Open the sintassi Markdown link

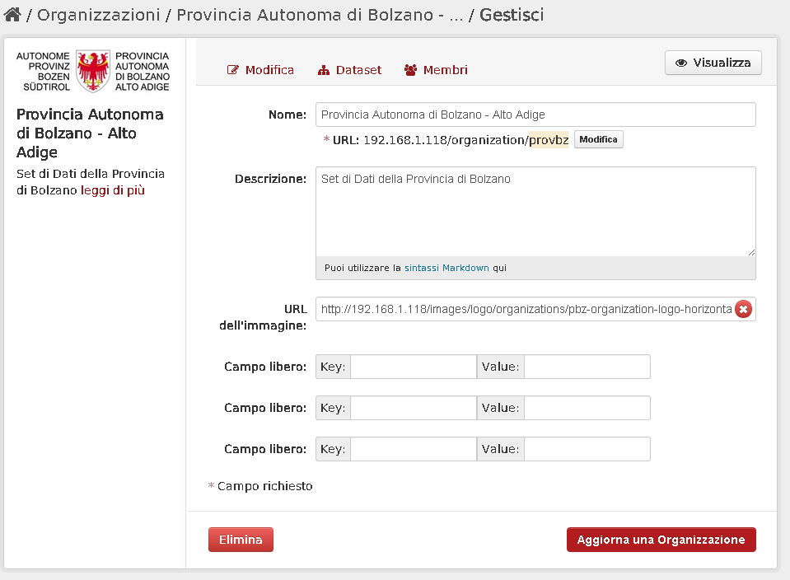[446, 268]
